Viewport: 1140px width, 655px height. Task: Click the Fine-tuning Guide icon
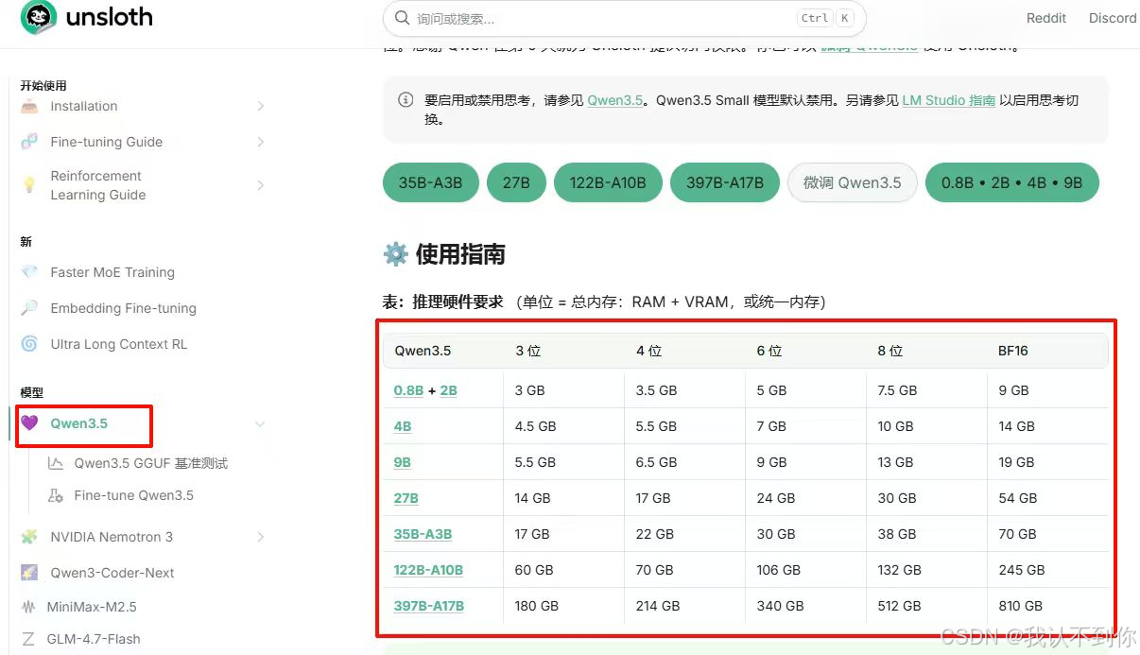click(29, 142)
